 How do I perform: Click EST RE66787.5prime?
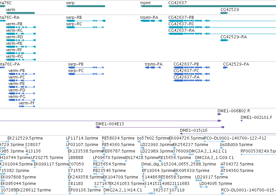pyautogui.click(x=119, y=151)
